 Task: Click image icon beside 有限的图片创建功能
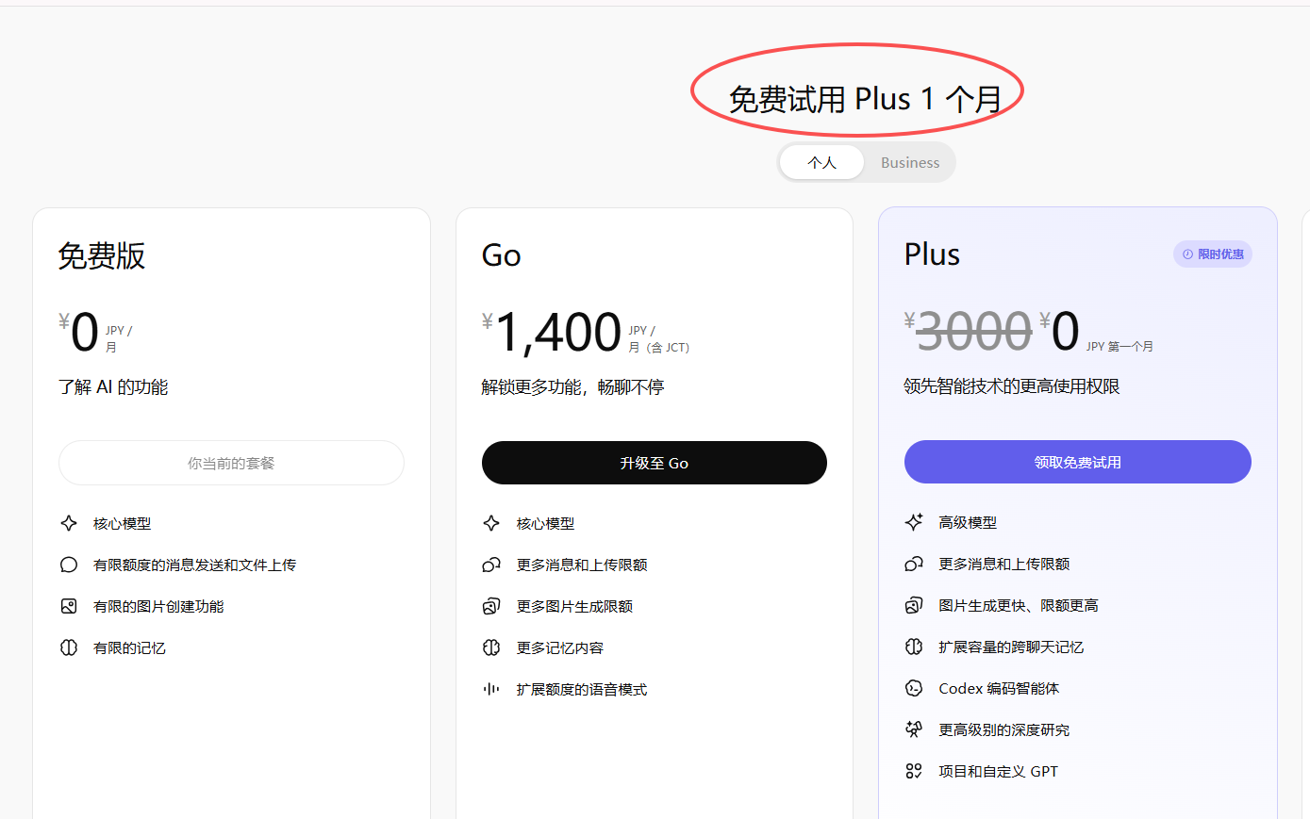69,606
